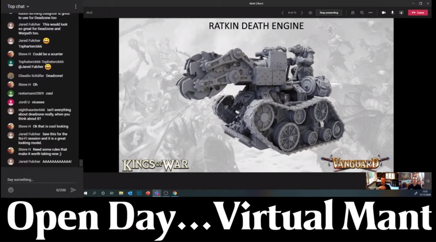Go to the previous slide

click(283, 13)
